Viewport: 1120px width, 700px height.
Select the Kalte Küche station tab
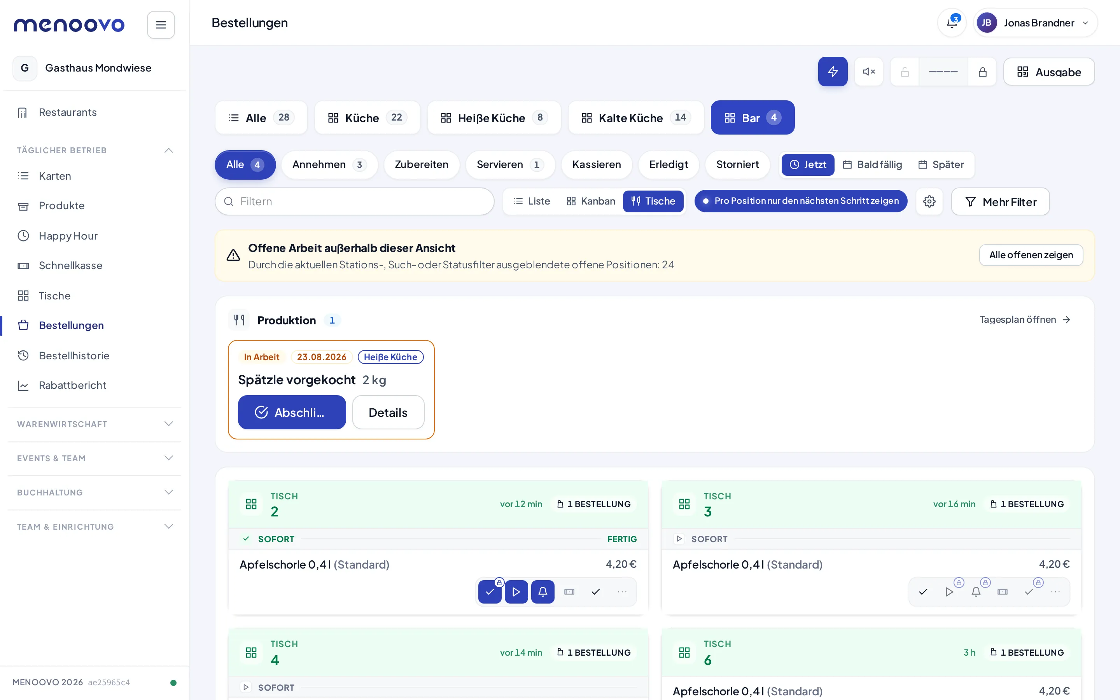pyautogui.click(x=636, y=117)
